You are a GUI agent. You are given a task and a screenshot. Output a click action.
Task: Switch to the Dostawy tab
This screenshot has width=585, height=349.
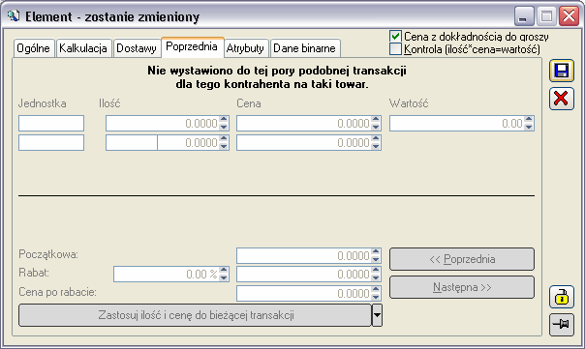pyautogui.click(x=137, y=48)
